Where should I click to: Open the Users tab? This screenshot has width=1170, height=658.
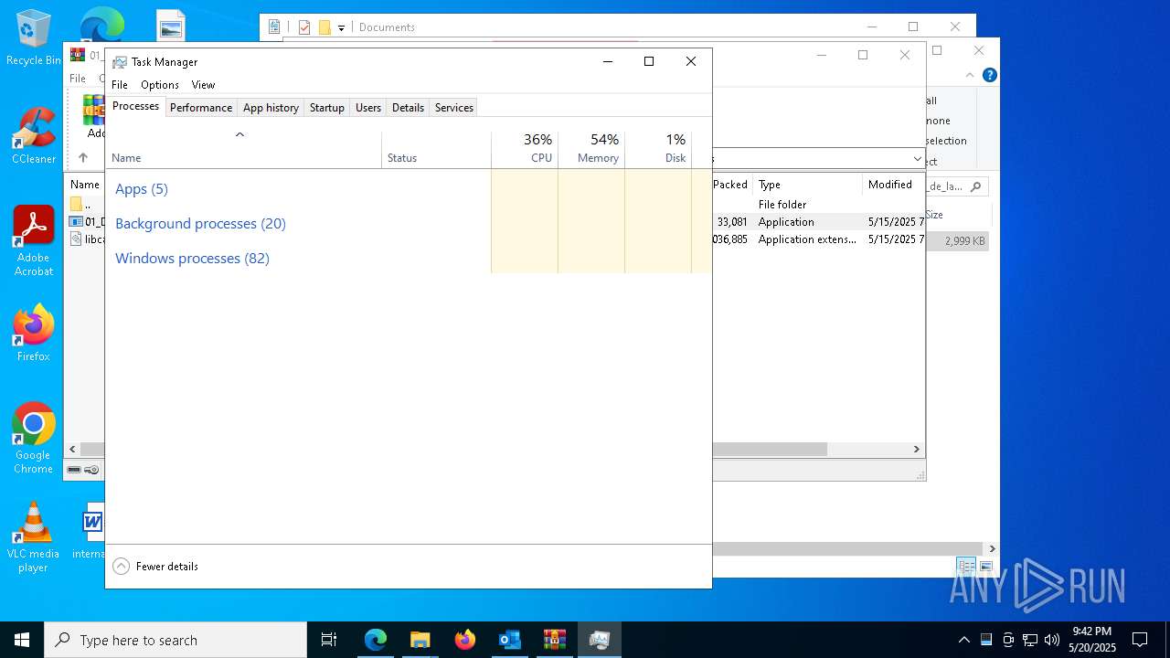(x=368, y=107)
